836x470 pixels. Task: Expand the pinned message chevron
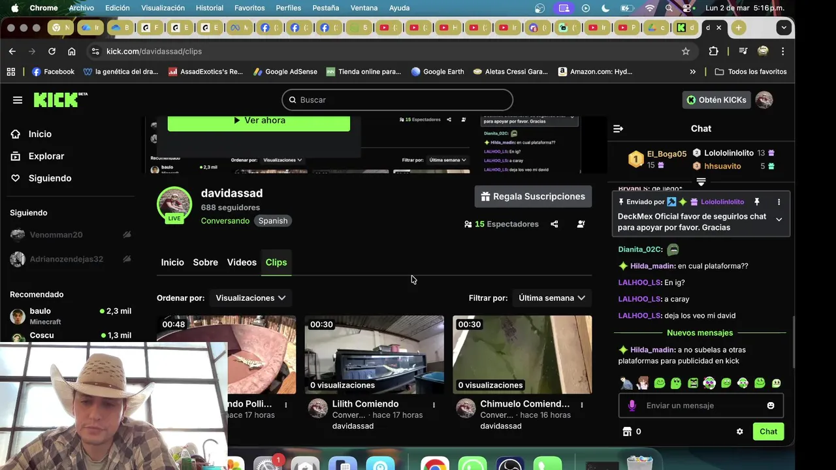pyautogui.click(x=779, y=219)
